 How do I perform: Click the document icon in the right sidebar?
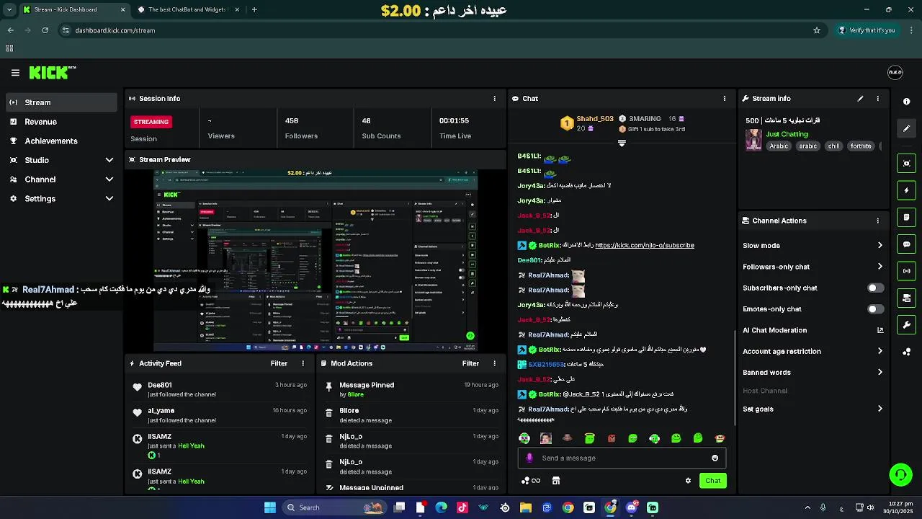(x=907, y=217)
